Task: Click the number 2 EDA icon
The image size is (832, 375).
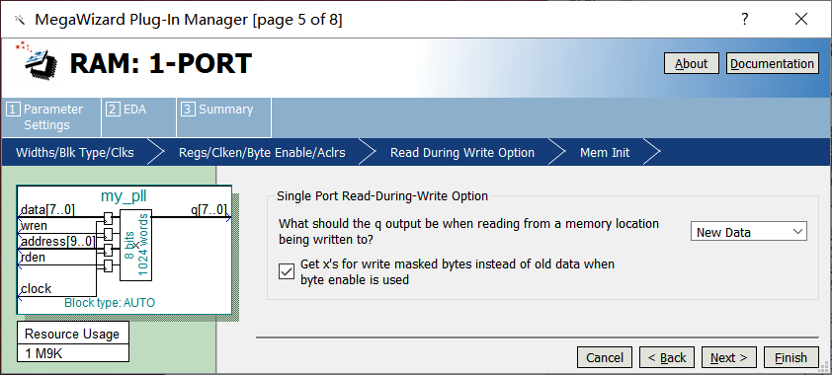Action: (x=113, y=110)
